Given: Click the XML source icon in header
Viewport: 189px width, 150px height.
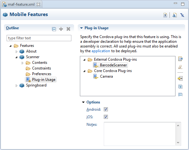Looking at the screenshot, I should coord(165,15).
